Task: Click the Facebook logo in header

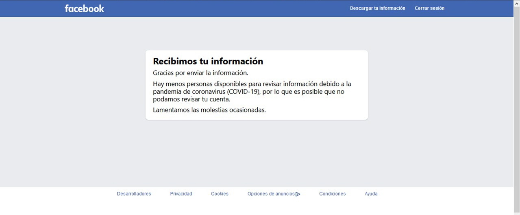Action: (84, 8)
